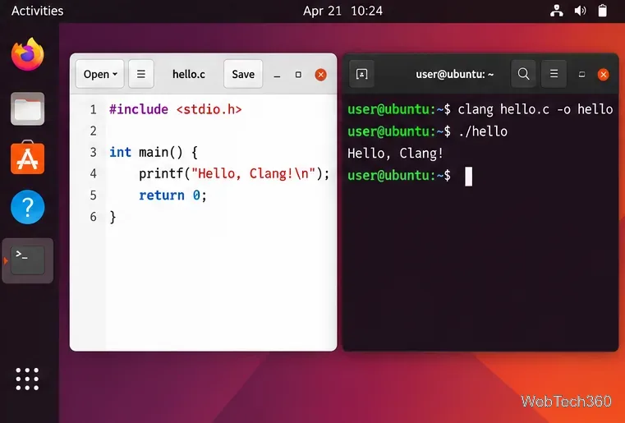Click empty line 2 number in gutter
The width and height of the screenshot is (625, 423).
(93, 131)
